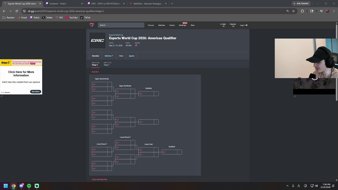338x190 pixels.
Task: Click the zoom magnifier icon in address bar
Action: pos(288,11)
